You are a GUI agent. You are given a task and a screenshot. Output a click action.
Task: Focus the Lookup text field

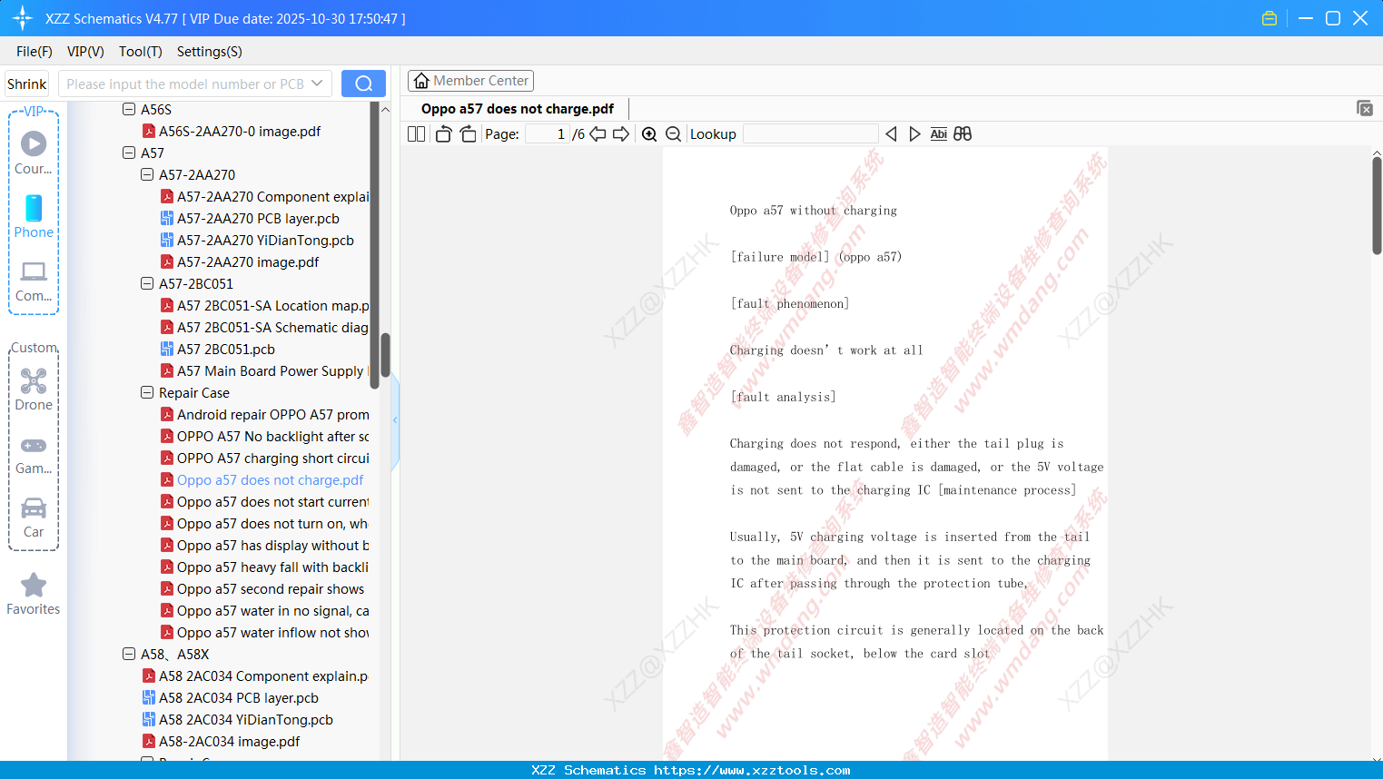[810, 134]
